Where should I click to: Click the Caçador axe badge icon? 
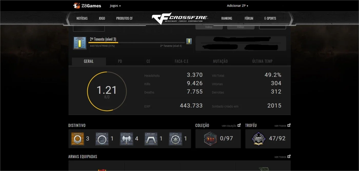pyautogui.click(x=127, y=139)
